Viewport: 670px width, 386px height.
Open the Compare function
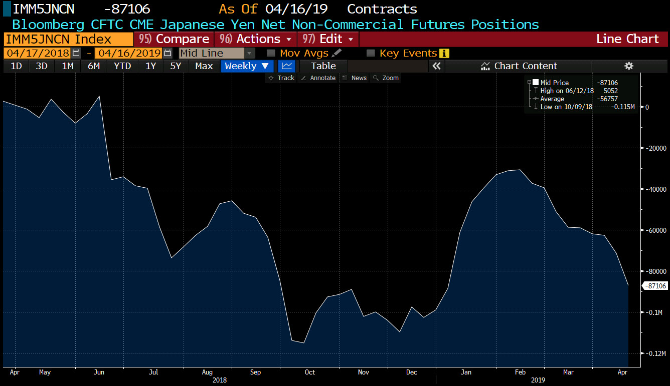(174, 39)
